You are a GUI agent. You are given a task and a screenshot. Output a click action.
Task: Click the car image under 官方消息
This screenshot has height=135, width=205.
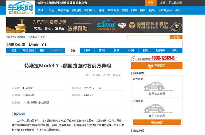pos(156,86)
